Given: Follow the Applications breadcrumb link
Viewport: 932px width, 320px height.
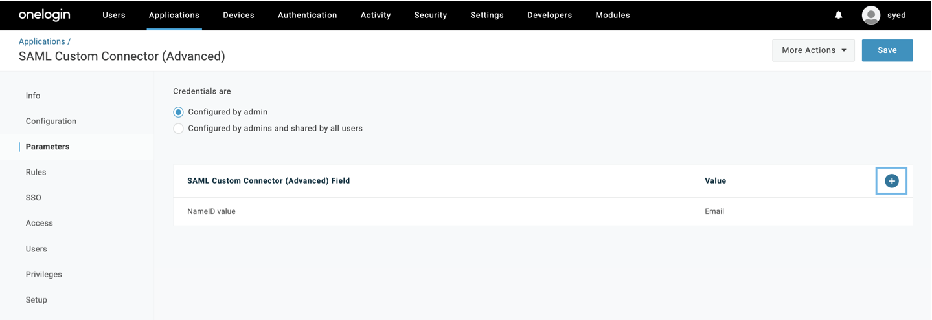Looking at the screenshot, I should pyautogui.click(x=42, y=41).
